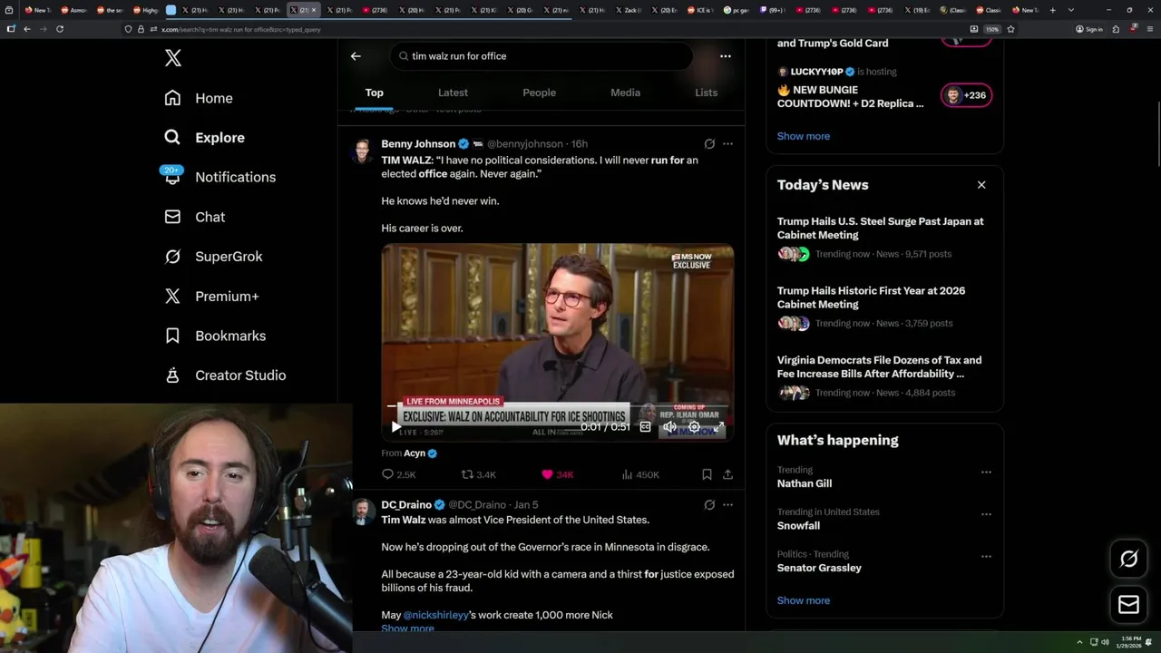Click the Windows taskbar clock
The image size is (1161, 653).
[x=1130, y=642]
